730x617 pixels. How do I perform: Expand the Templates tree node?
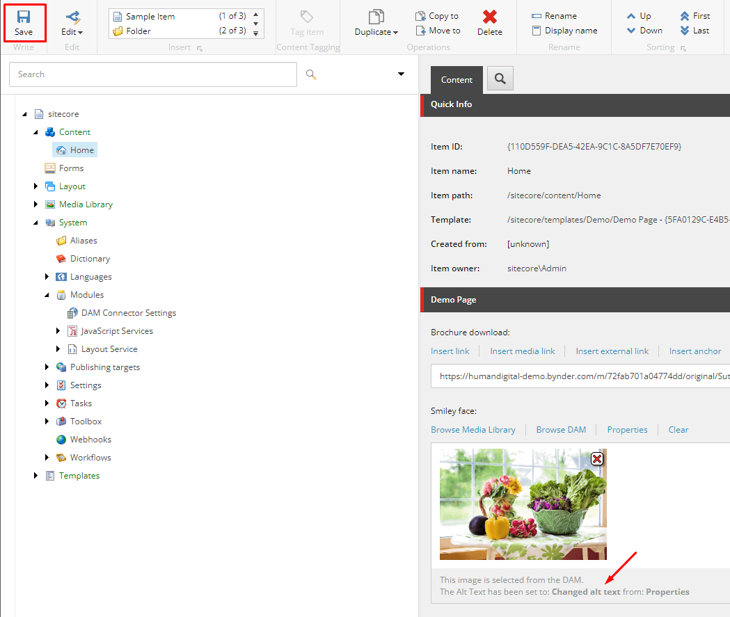point(36,476)
